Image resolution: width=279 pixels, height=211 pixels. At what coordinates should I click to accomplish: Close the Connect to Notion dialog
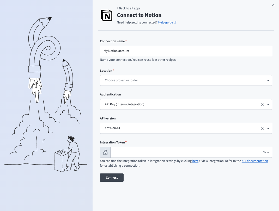[x=273, y=5]
